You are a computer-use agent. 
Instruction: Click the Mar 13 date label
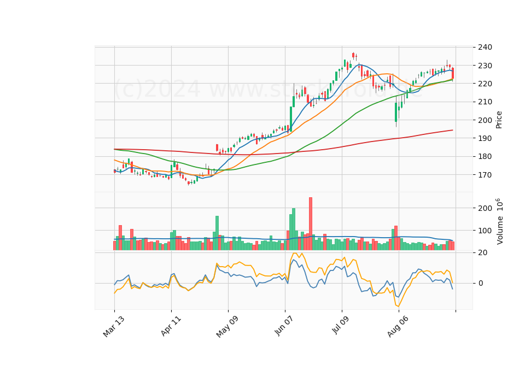114,327
